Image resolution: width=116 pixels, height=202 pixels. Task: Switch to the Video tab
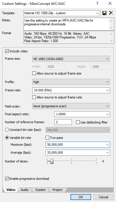point(11,190)
